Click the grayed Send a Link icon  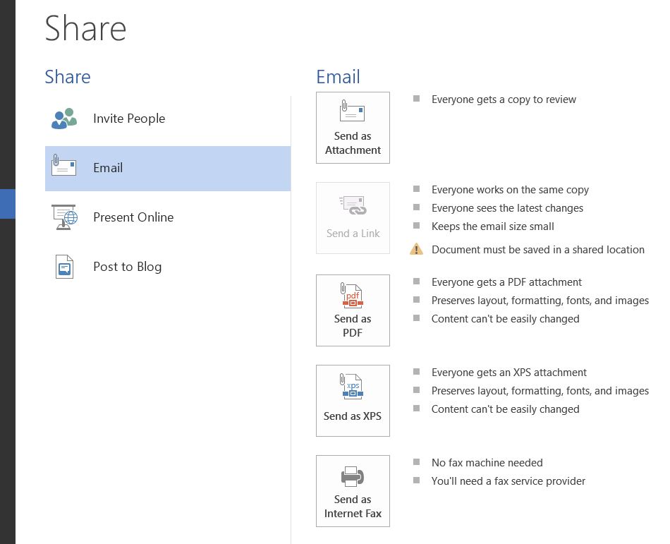pos(353,205)
